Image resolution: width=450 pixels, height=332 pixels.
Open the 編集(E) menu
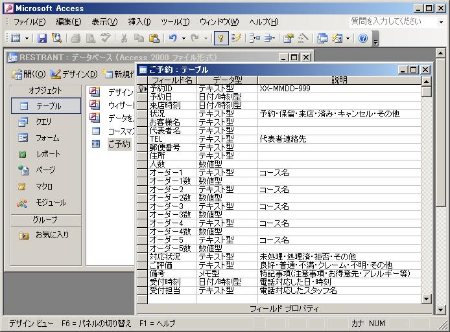69,22
